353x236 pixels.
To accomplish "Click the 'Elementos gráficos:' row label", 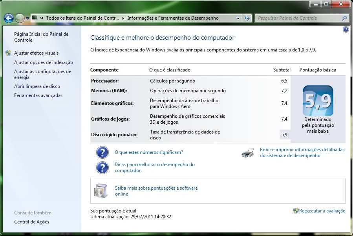I will click(112, 103).
